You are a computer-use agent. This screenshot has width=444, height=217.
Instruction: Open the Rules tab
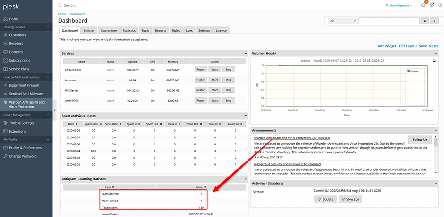click(x=176, y=31)
